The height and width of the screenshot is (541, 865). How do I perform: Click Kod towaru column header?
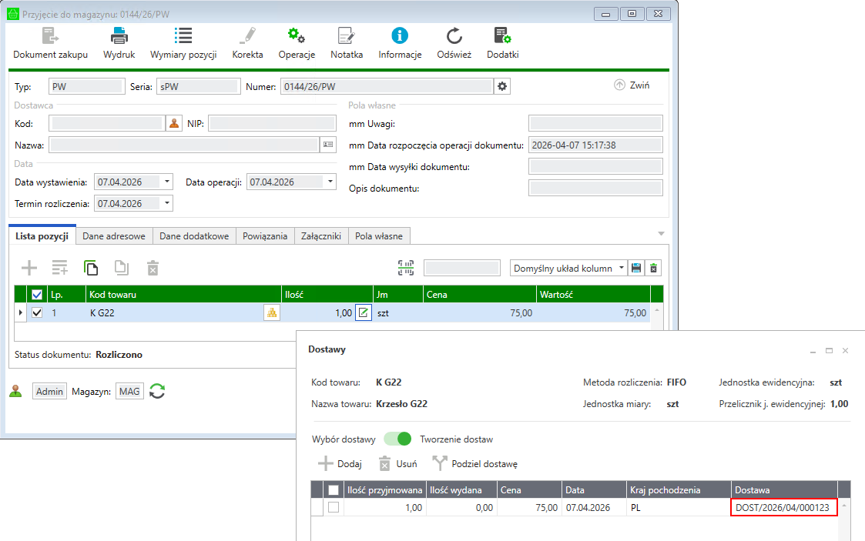point(183,295)
